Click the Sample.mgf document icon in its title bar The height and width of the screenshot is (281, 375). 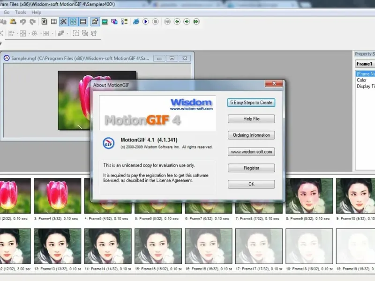7,58
